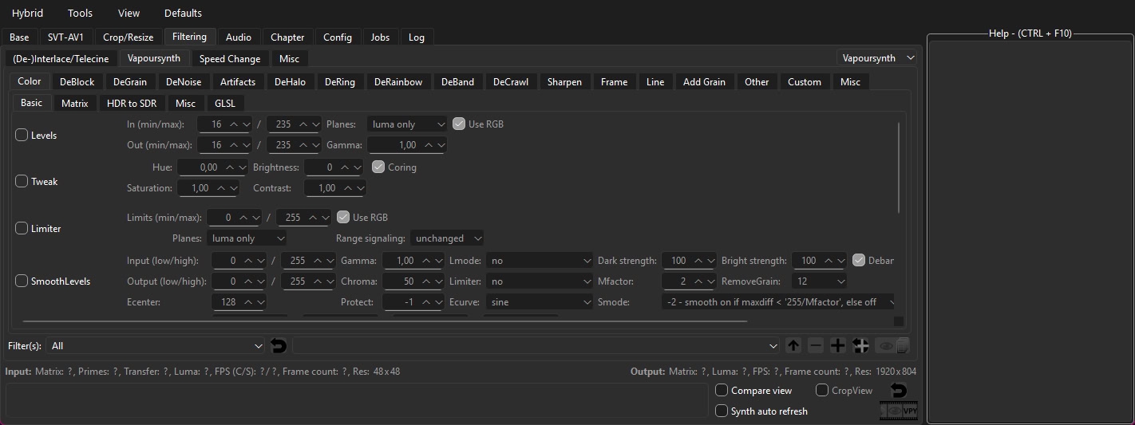Expand the Range signaling dropdown

coord(447,238)
